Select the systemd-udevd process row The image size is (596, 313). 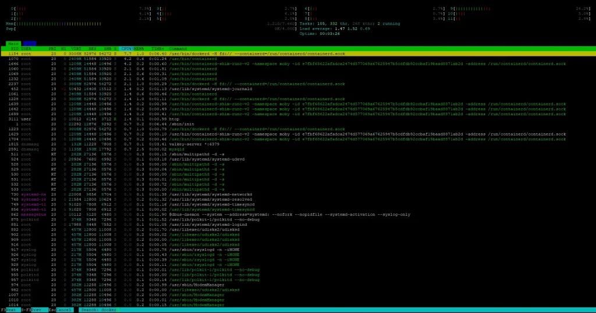[x=298, y=159]
